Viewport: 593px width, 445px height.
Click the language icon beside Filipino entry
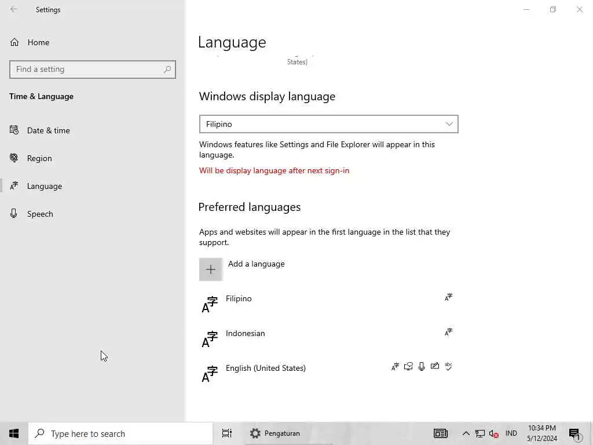coord(210,305)
